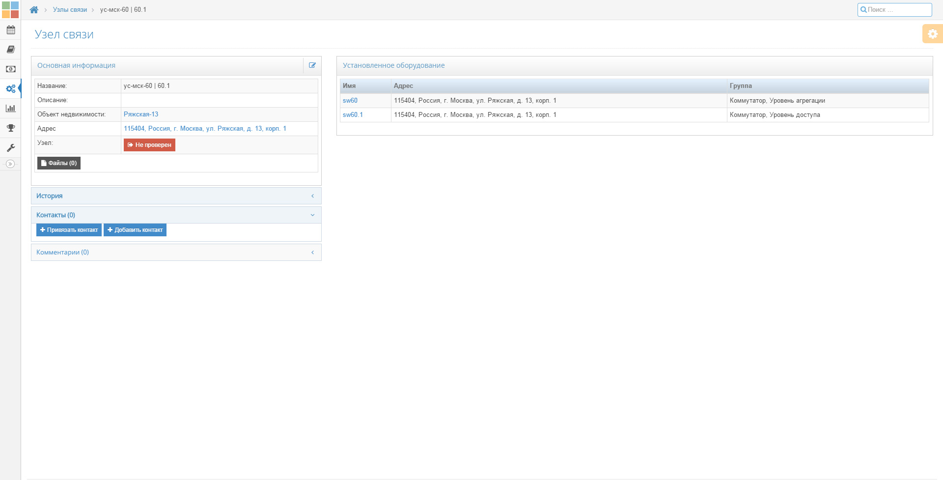Open the wrench settings sidebar icon
The image size is (943, 480).
click(10, 148)
